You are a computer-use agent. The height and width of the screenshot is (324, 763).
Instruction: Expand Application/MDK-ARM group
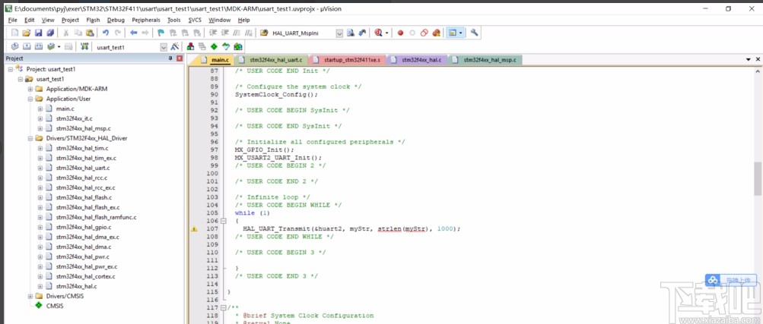point(30,90)
